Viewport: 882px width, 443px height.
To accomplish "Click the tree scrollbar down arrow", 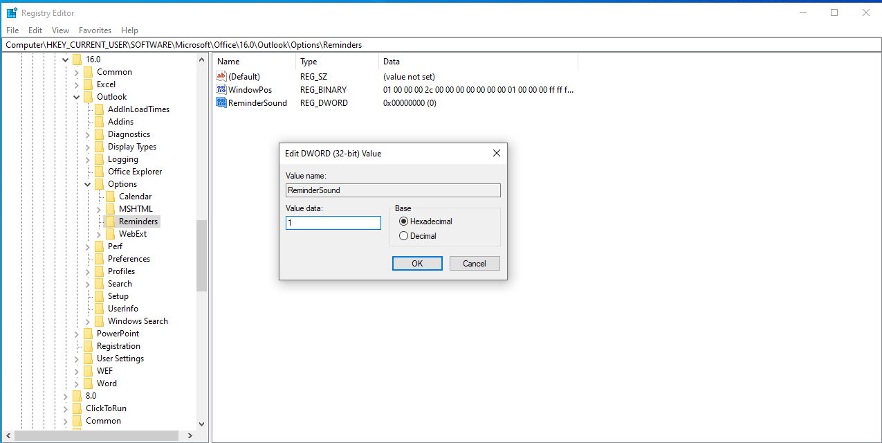I will pos(201,424).
